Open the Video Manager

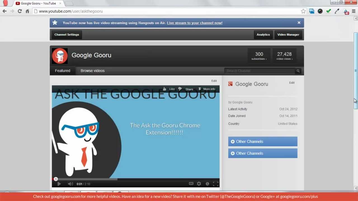coord(288,35)
